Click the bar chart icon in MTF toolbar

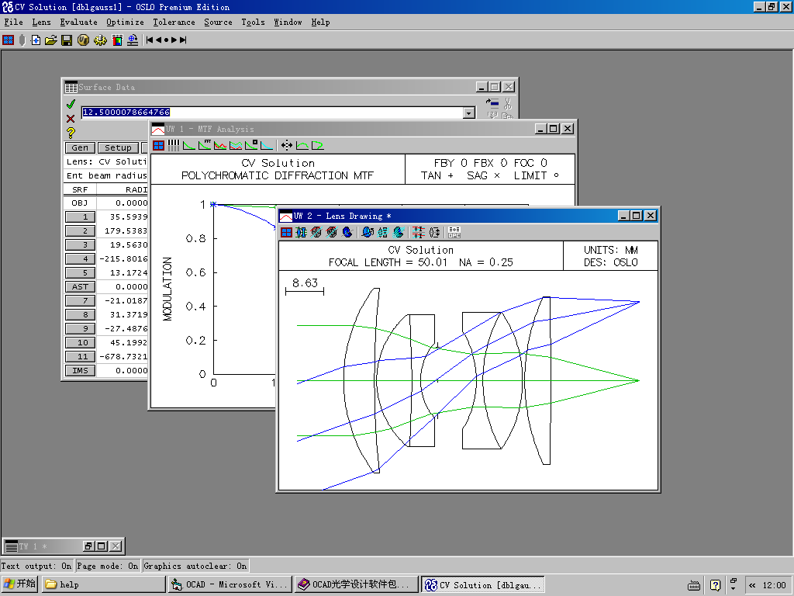(174, 145)
